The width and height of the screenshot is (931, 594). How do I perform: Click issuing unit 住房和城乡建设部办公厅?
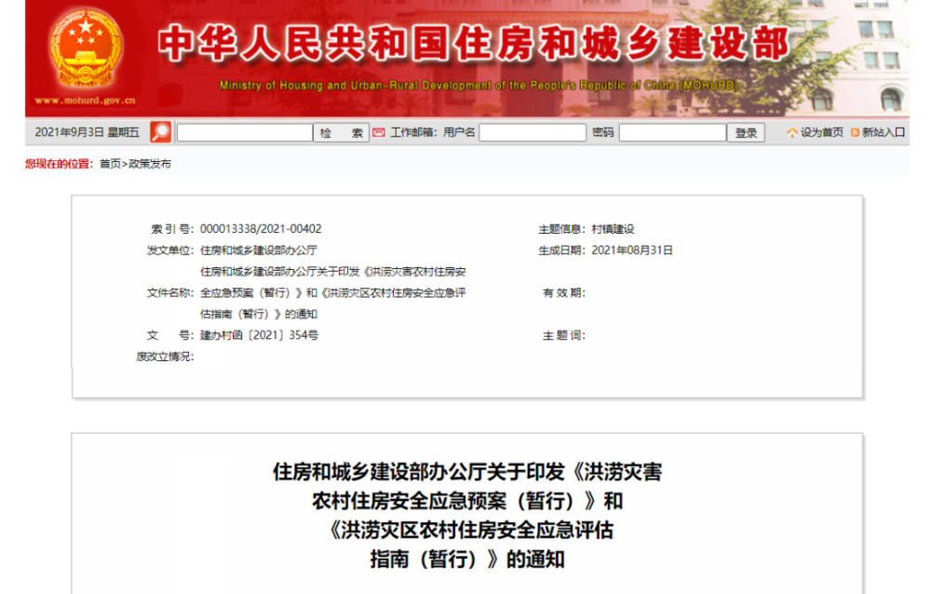(258, 250)
